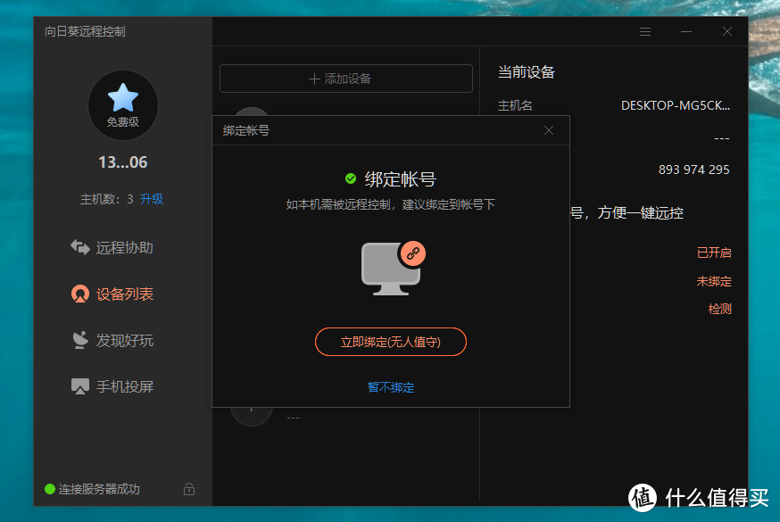Click the 主机名 label
The width and height of the screenshot is (780, 522).
point(515,105)
